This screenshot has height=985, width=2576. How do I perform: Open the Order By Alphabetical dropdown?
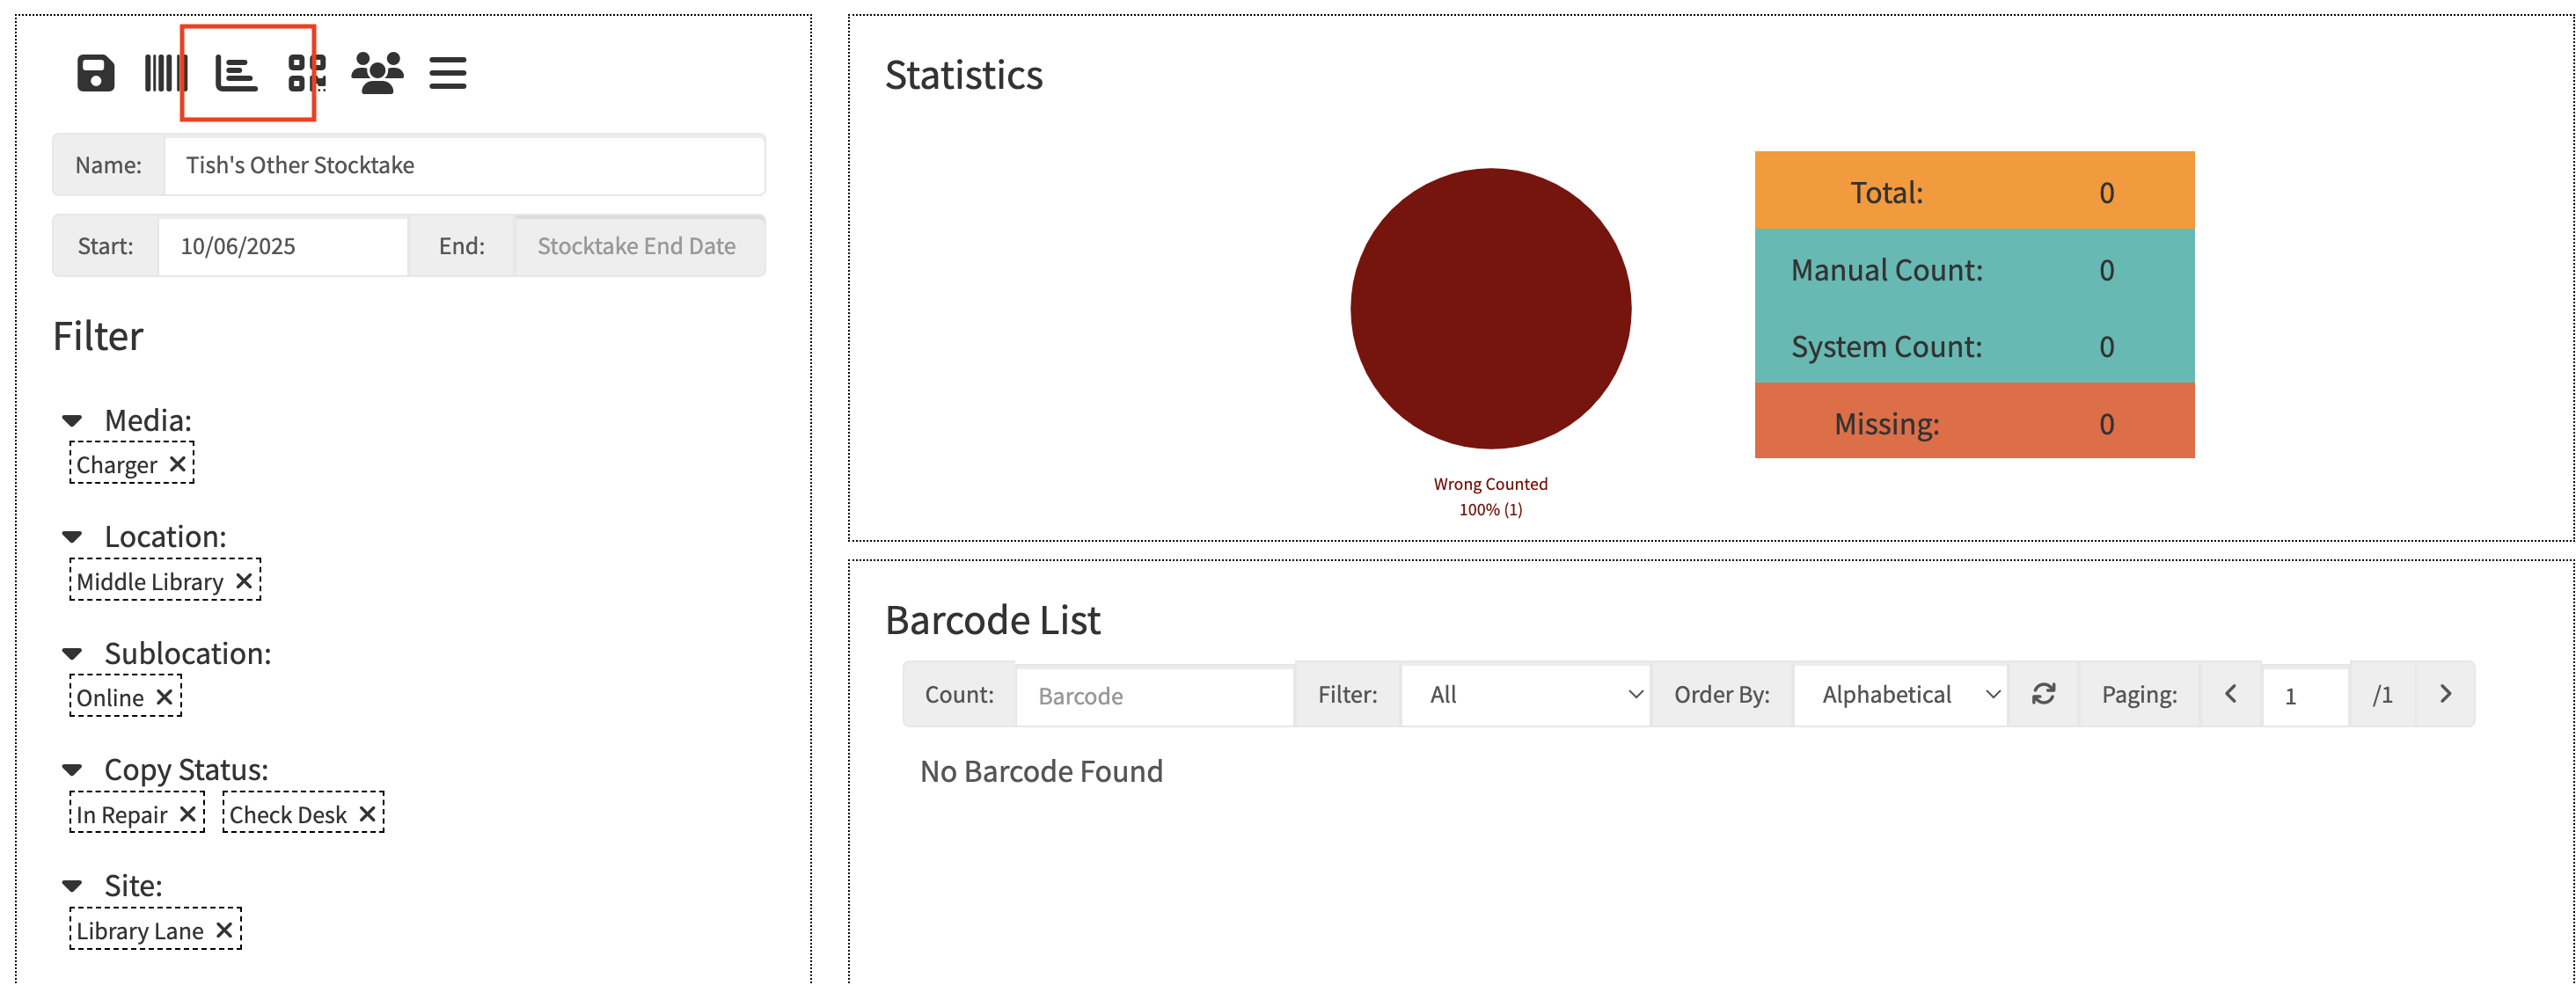pyautogui.click(x=1900, y=694)
